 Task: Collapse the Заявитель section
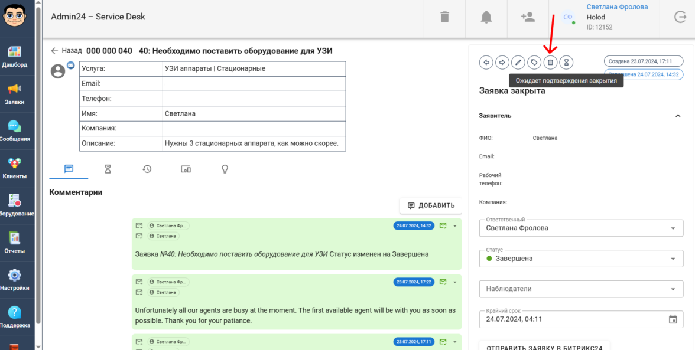pos(678,116)
